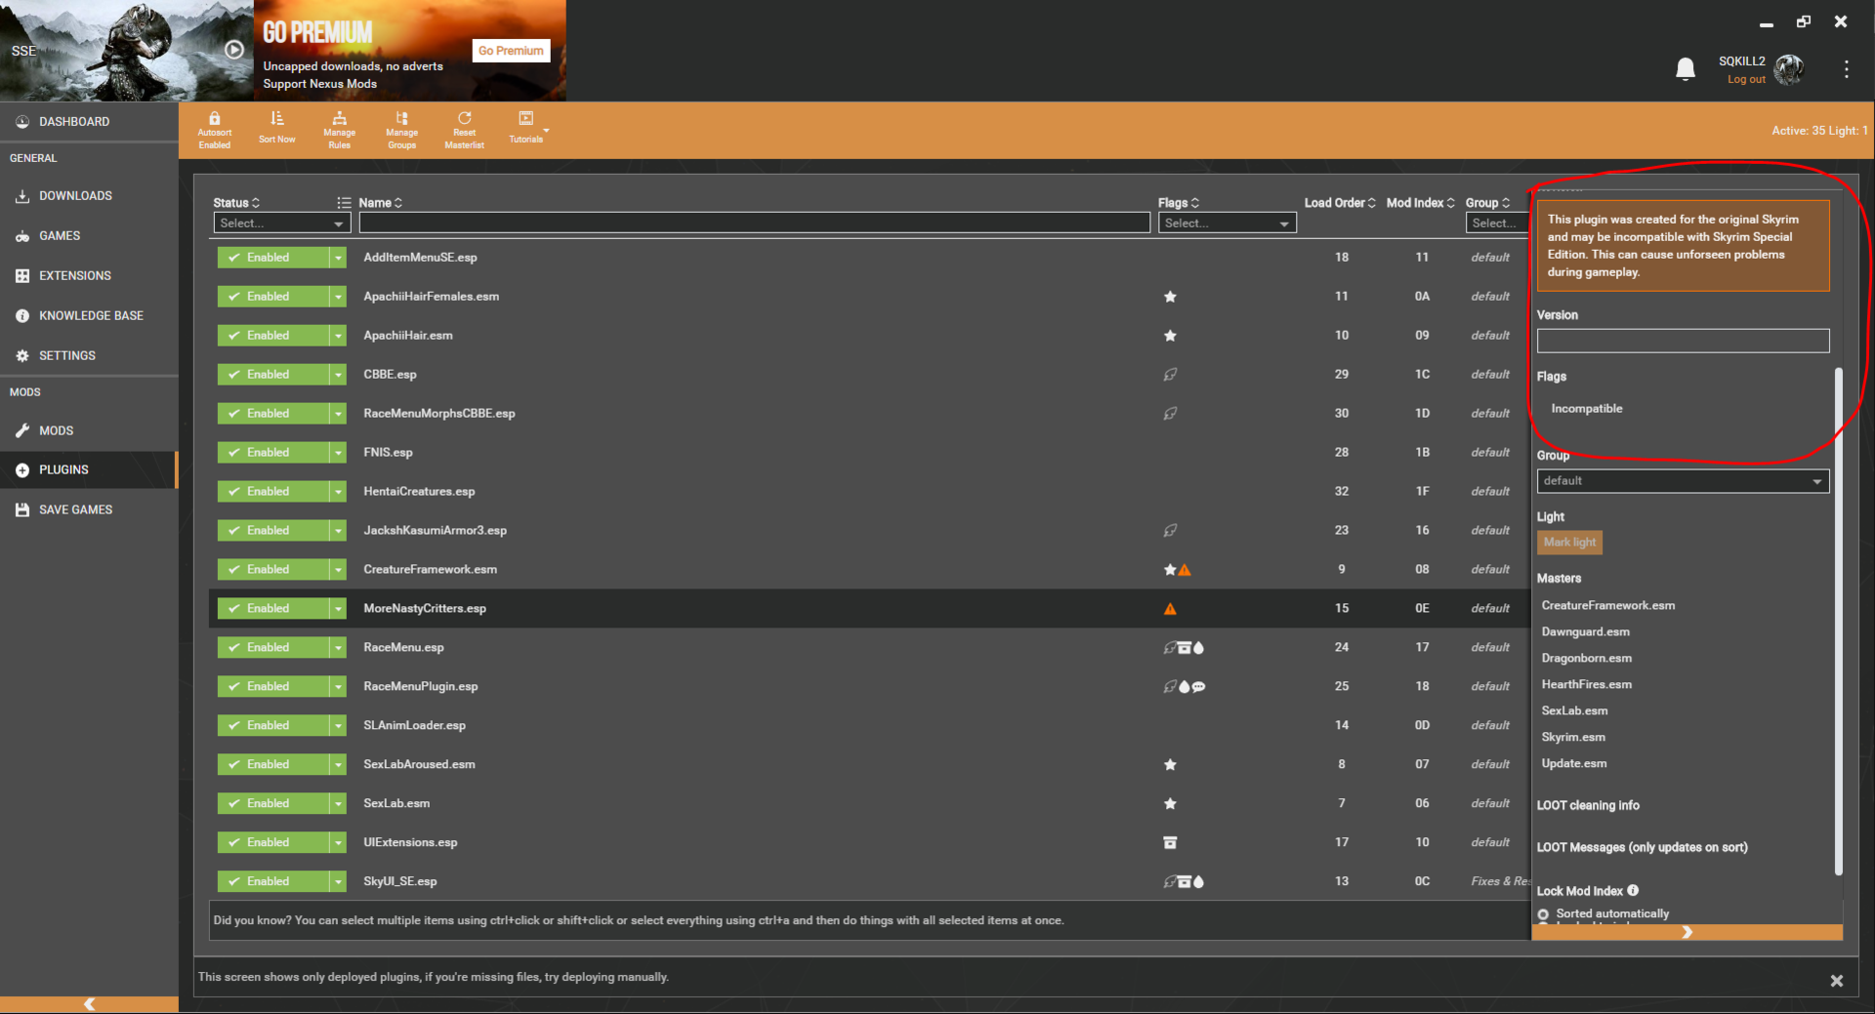Toggle the Autosort Enabled lock icon
This screenshot has height=1014, width=1875.
215,118
